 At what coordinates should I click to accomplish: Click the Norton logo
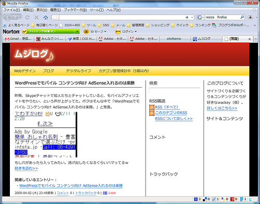(x=11, y=32)
